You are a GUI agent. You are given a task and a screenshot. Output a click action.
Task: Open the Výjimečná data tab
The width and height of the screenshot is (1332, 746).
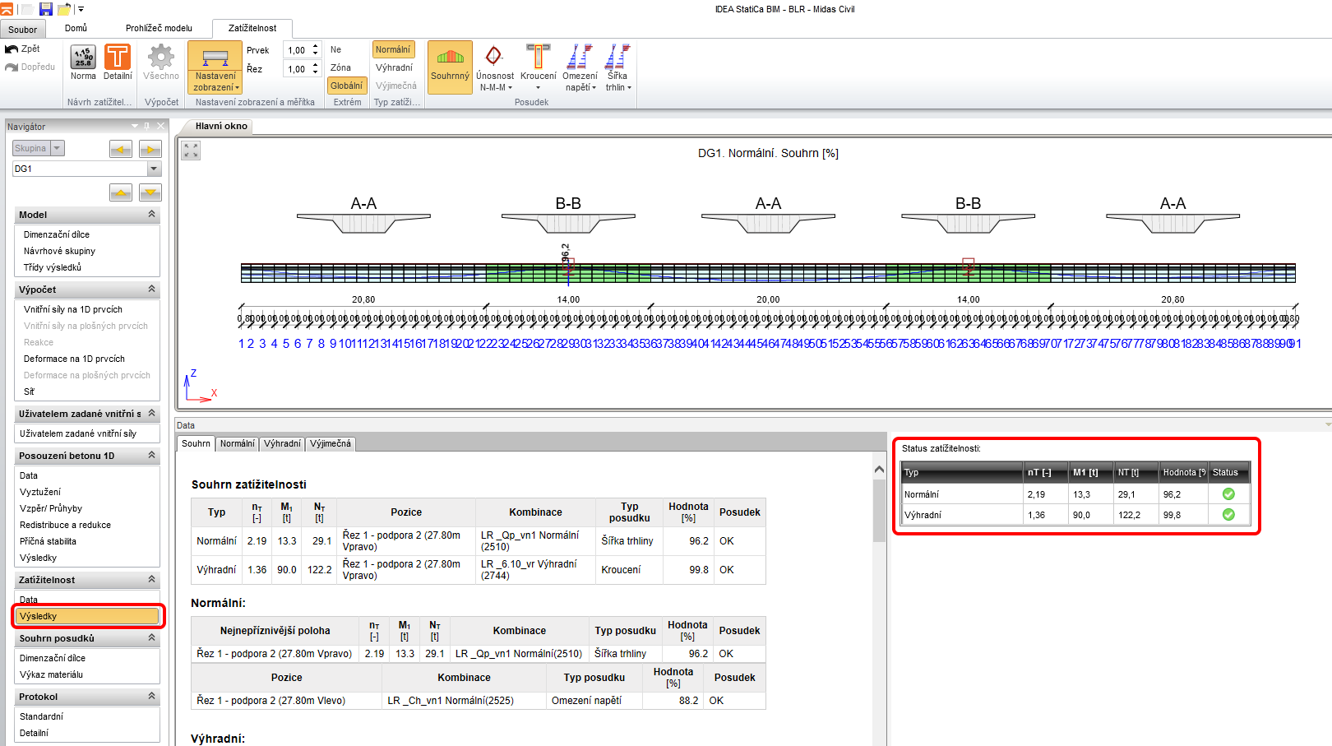tap(331, 443)
